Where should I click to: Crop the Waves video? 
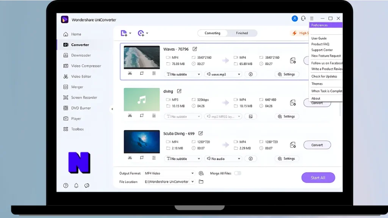coord(142,73)
